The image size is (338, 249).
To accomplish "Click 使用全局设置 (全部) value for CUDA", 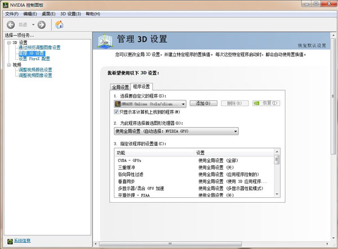I will (218, 161).
